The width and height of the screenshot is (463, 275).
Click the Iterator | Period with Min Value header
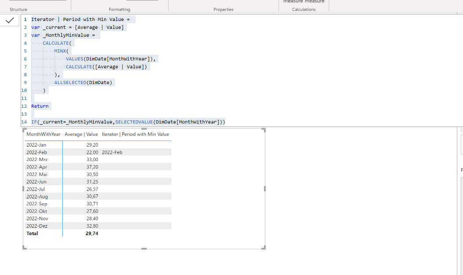pos(136,134)
